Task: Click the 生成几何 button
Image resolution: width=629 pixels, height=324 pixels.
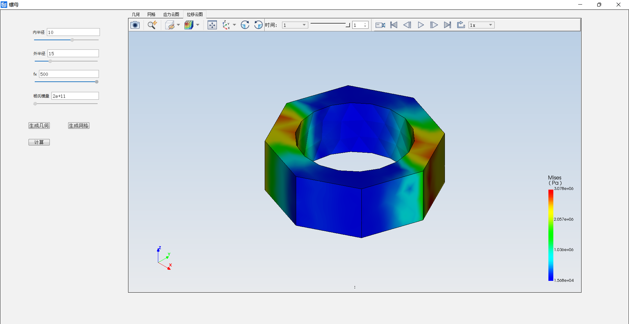Action: [x=39, y=126]
